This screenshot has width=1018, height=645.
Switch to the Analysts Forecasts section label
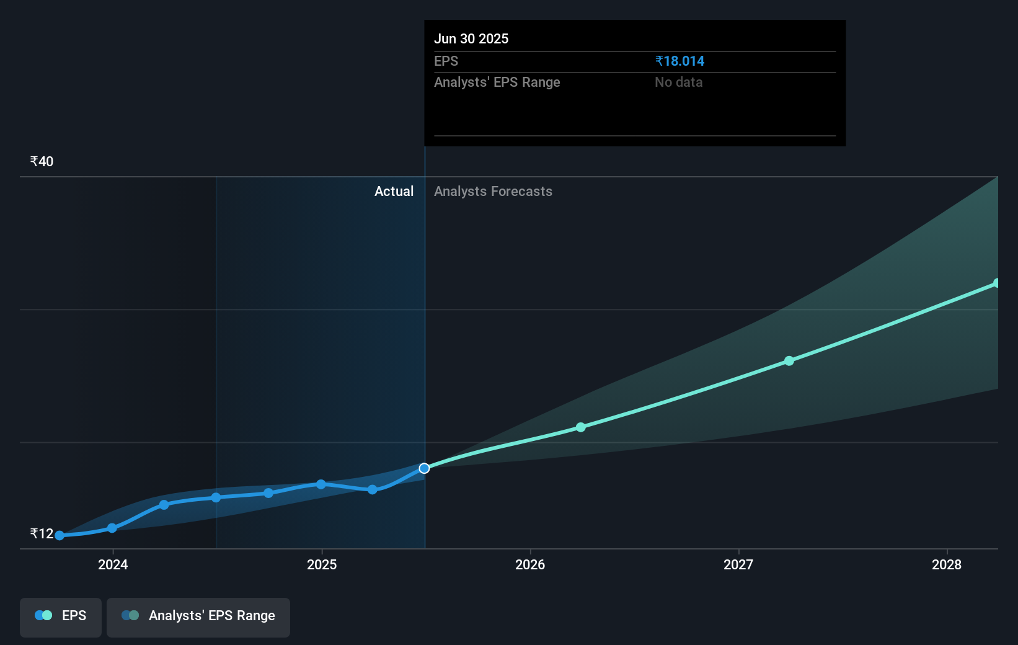tap(493, 191)
